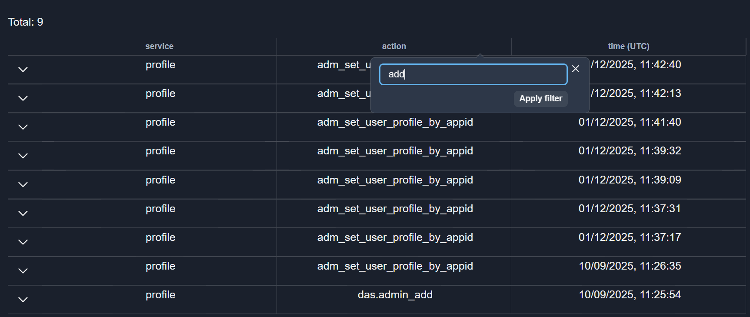
Task: Expand the das.admin_add row
Action: coord(23,299)
